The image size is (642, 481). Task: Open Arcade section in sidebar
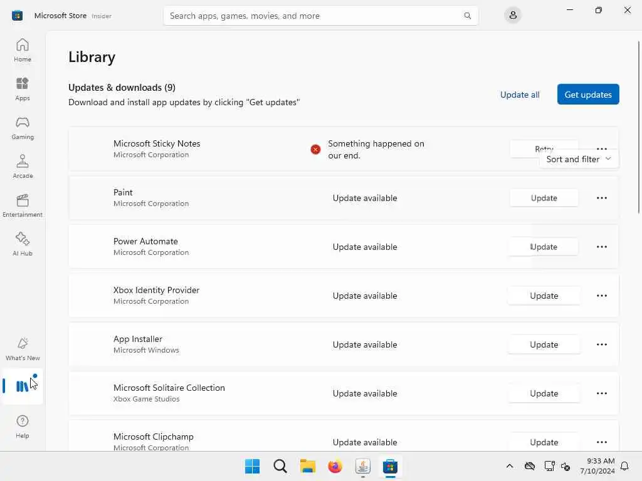click(23, 167)
